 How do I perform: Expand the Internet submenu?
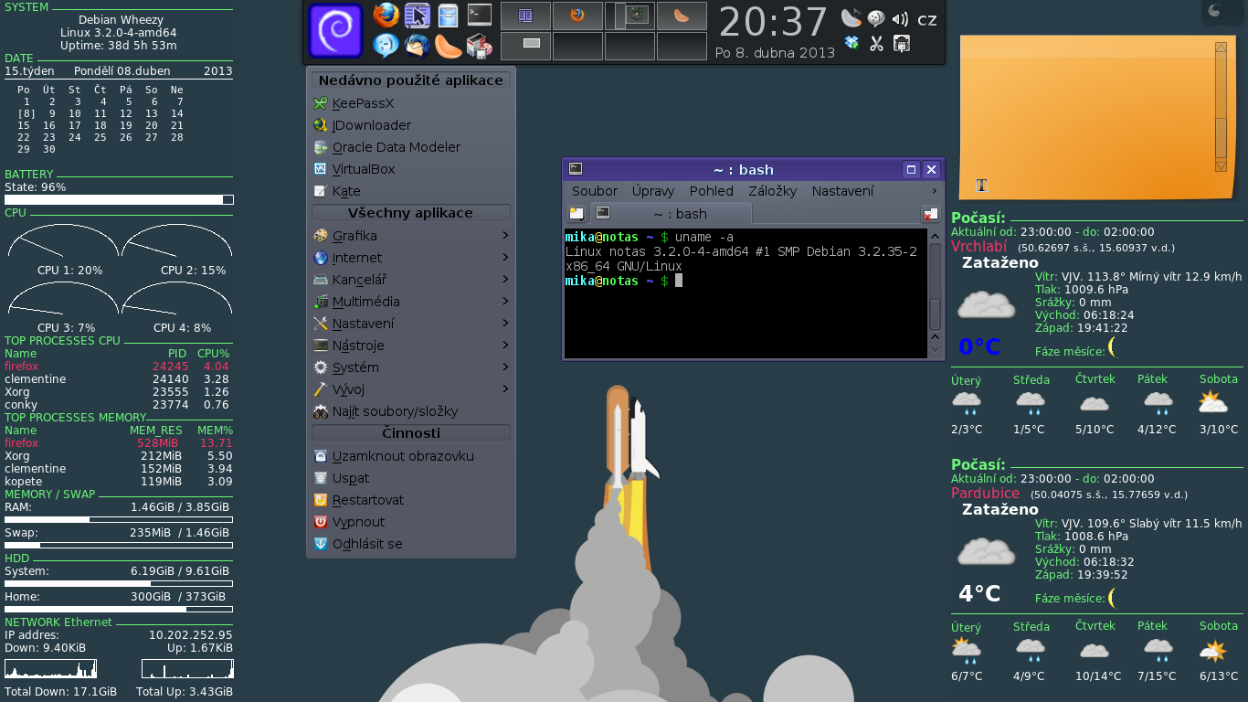pyautogui.click(x=411, y=258)
